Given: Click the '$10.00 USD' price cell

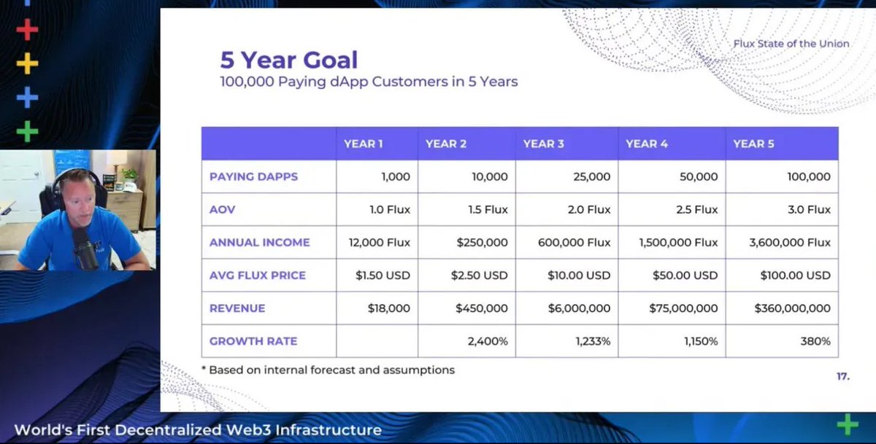Looking at the screenshot, I should (566, 276).
